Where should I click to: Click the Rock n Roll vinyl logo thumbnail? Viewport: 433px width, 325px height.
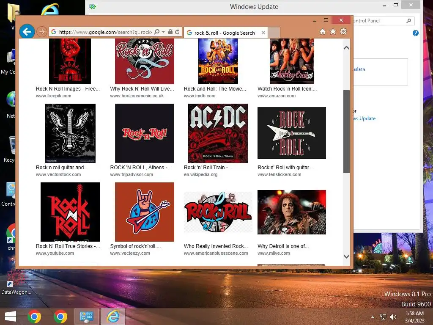[x=218, y=212]
